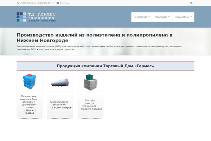
Task: Click the 46 всего товаров count
Action: pyautogui.click(x=91, y=109)
